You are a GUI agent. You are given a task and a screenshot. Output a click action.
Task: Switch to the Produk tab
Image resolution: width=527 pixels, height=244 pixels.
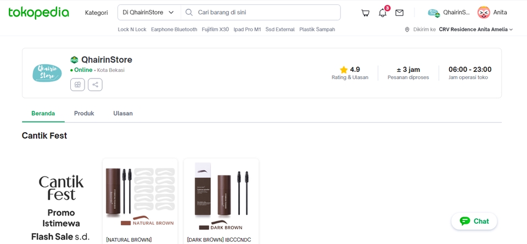point(84,114)
